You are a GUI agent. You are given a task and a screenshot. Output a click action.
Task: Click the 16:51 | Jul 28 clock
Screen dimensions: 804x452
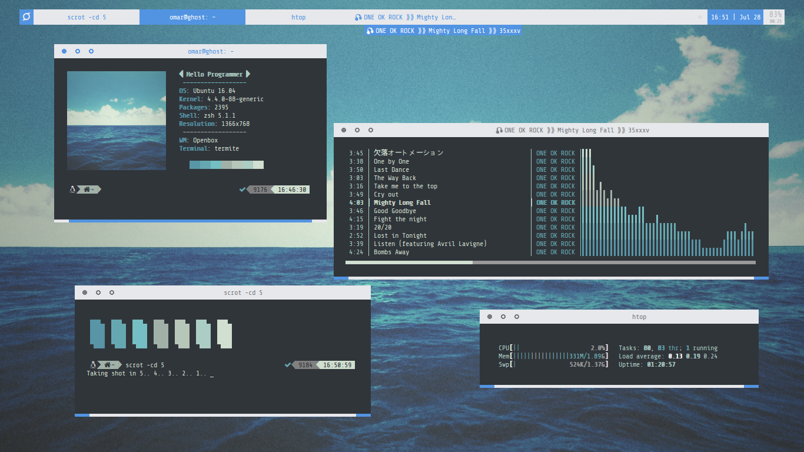point(736,17)
